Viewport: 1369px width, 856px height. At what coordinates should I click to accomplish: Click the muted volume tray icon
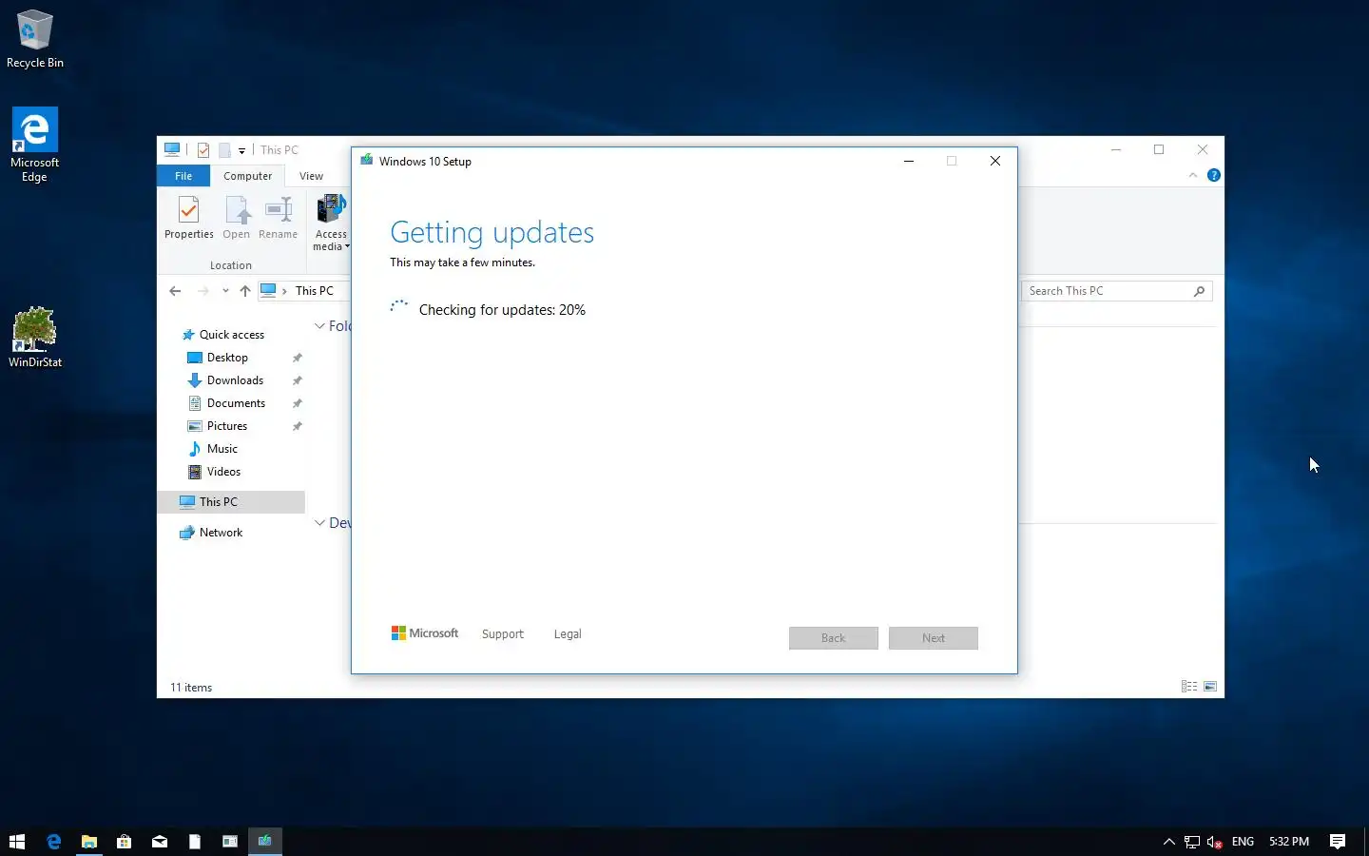click(1214, 842)
